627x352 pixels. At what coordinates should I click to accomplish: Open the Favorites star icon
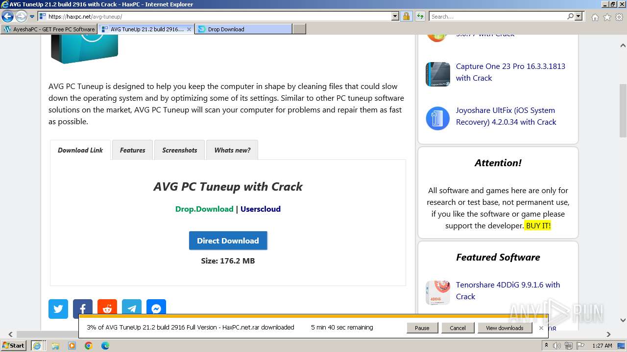[607, 17]
